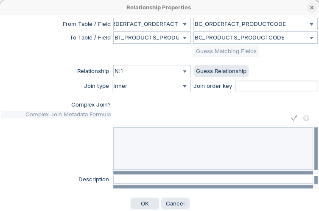Expand the Join type Inner dropdown
319x211 pixels.
tap(185, 86)
